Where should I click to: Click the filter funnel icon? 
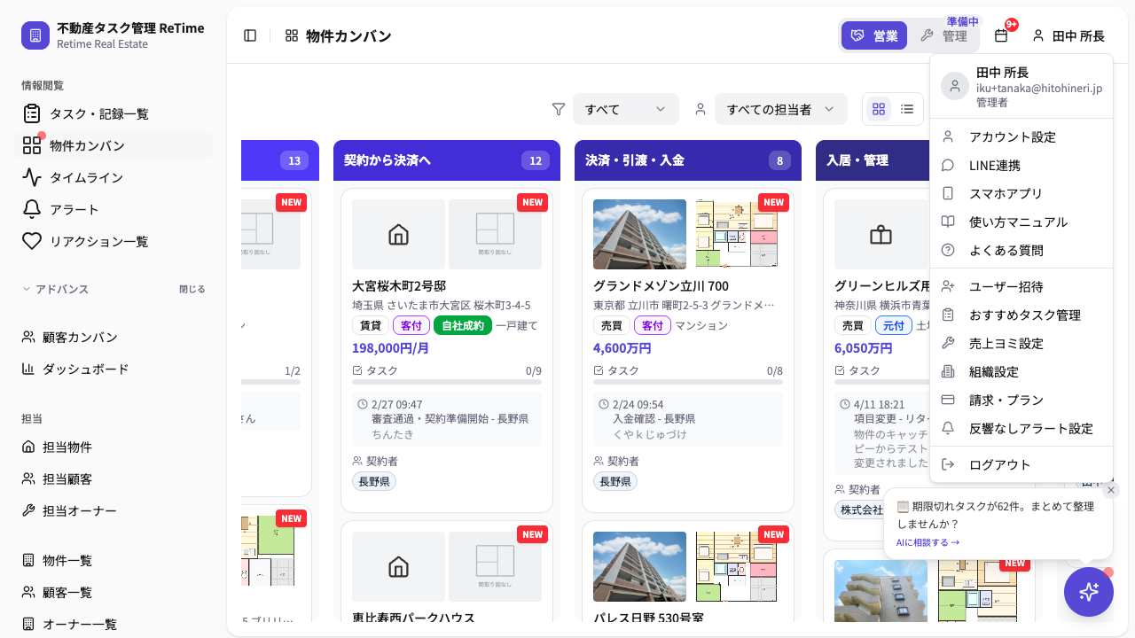point(559,109)
